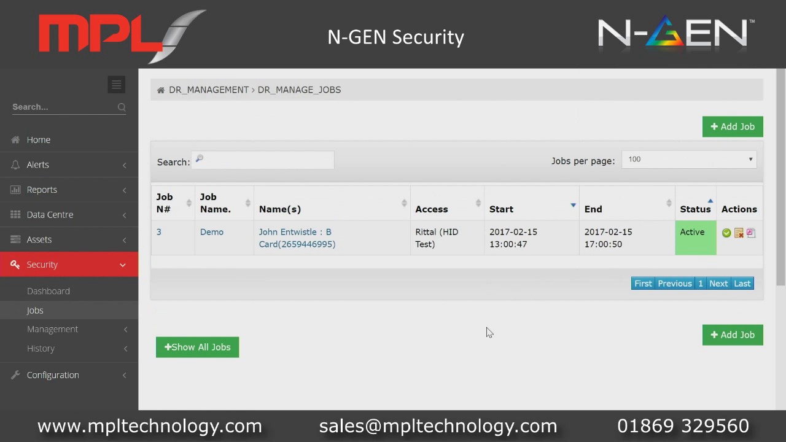Click the Add Job button

[x=733, y=126]
